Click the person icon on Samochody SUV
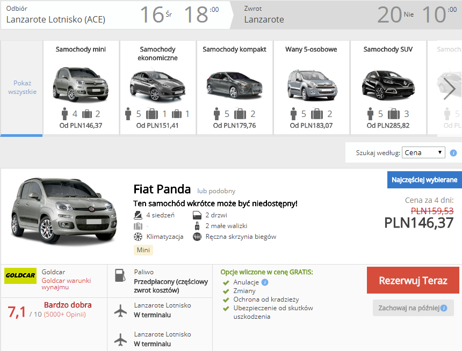The height and width of the screenshot is (351, 462). [x=370, y=114]
